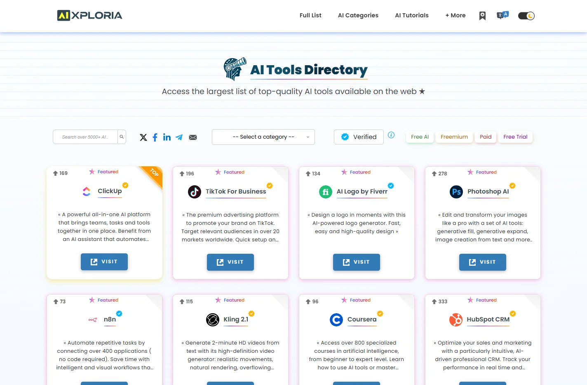This screenshot has width=587, height=385.
Task: Click the Fiverr logo icon
Action: tap(326, 192)
